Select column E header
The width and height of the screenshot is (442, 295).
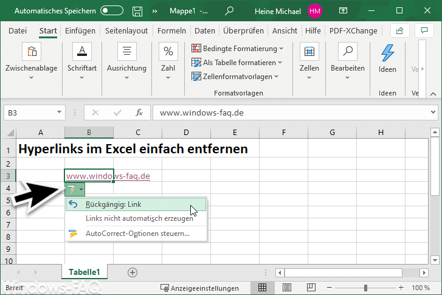click(235, 132)
